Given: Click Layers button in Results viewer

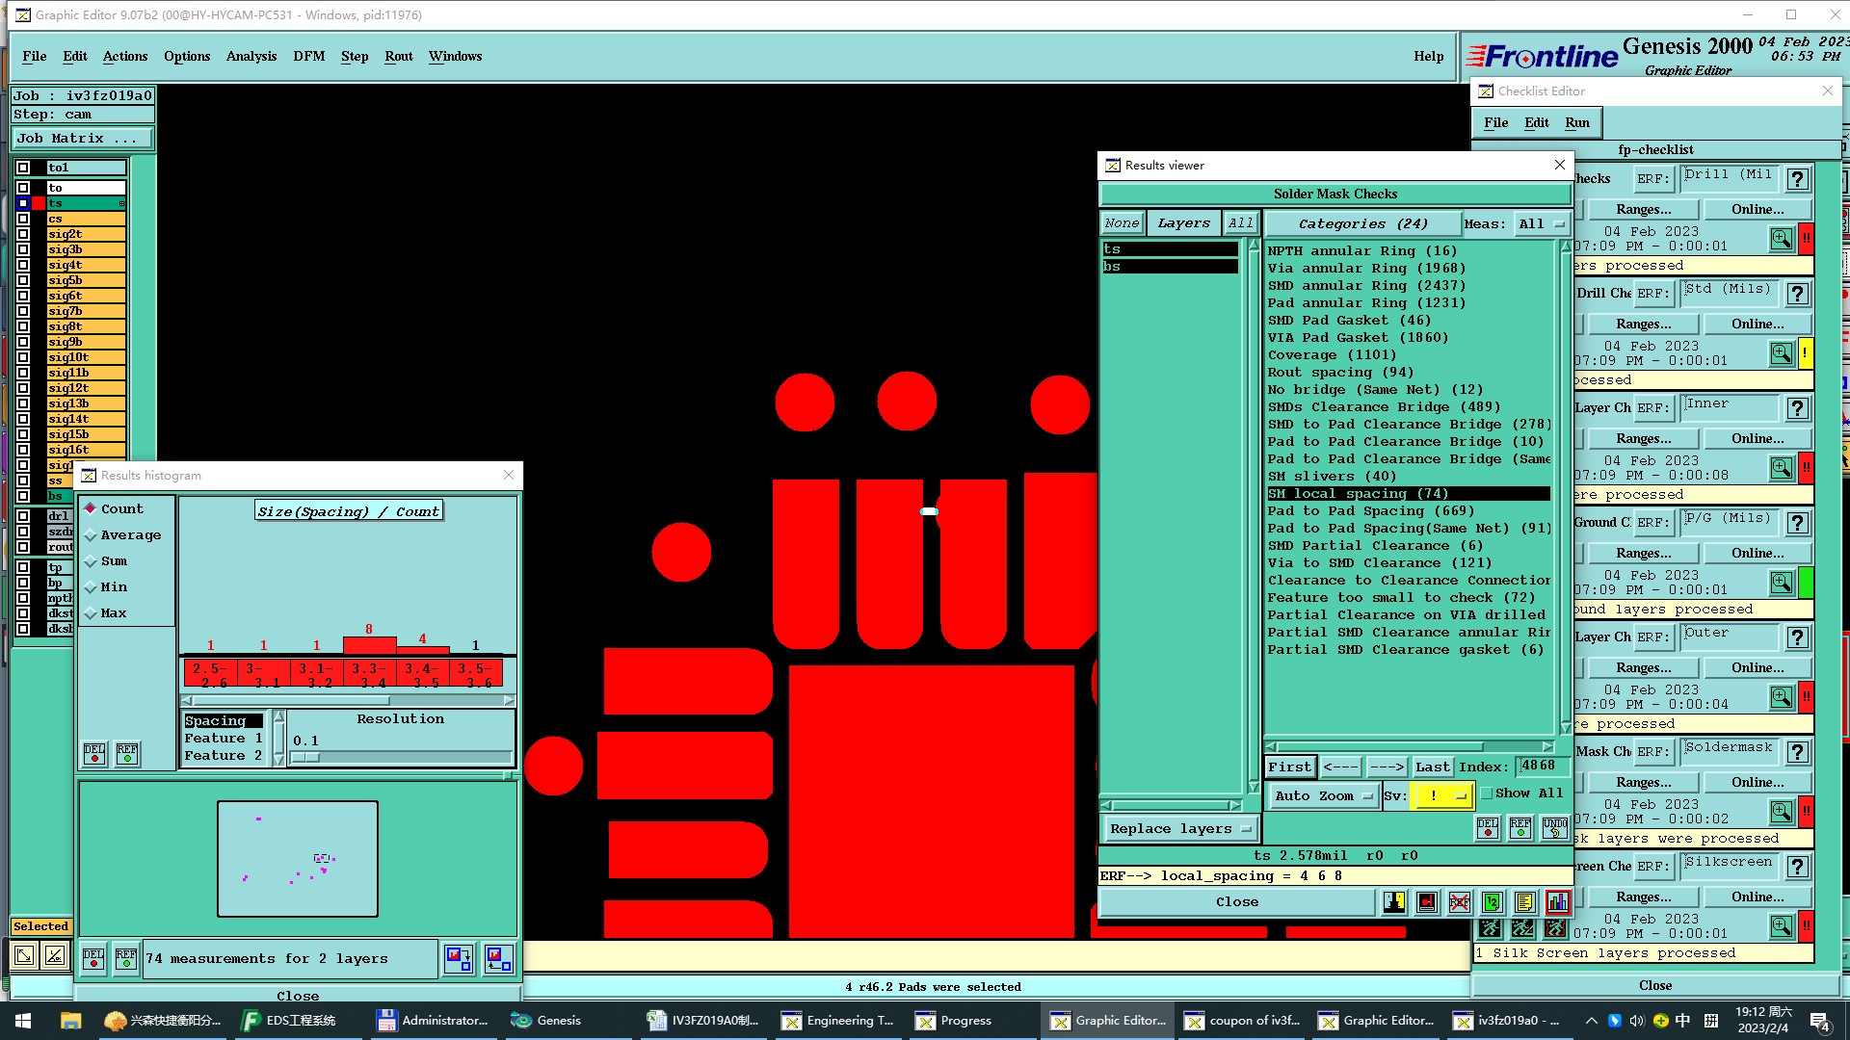Looking at the screenshot, I should (x=1183, y=223).
